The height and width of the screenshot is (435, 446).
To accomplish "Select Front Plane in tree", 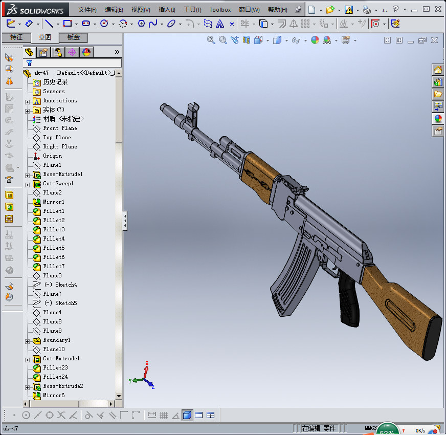I will (55, 128).
